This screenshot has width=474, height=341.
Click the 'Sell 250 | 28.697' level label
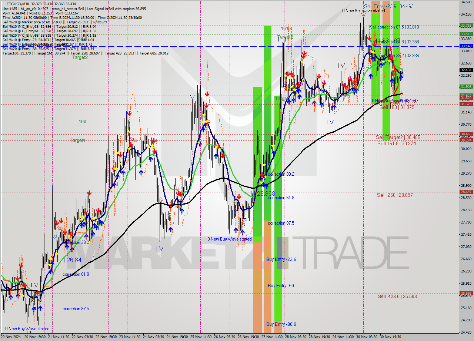point(395,195)
